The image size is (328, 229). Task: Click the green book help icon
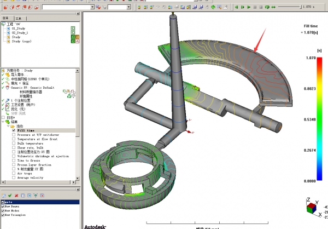(x=213, y=7)
